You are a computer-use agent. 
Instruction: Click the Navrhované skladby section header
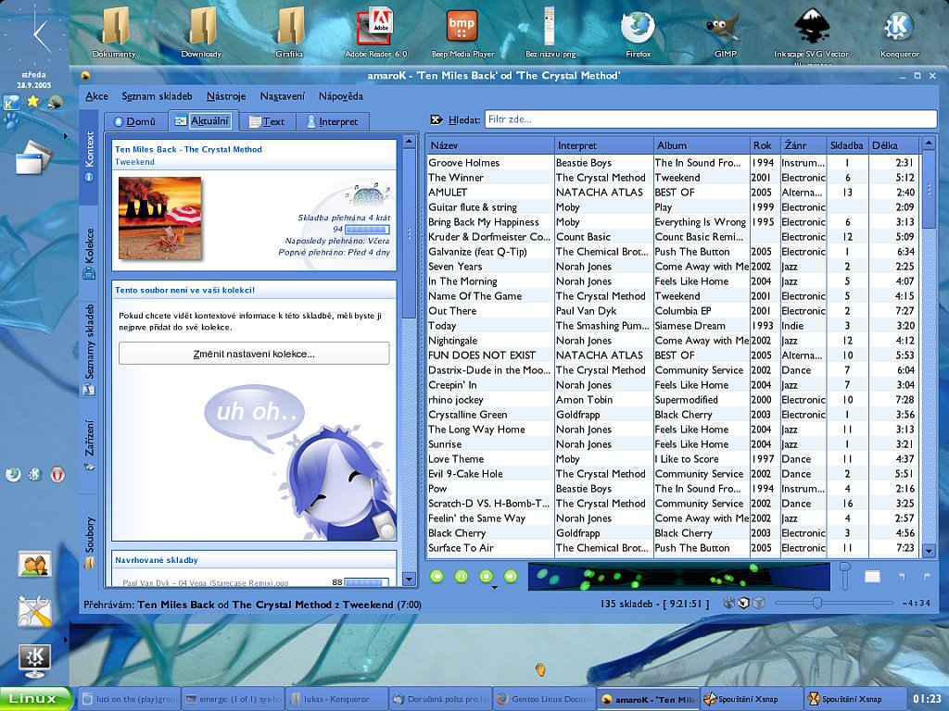point(254,560)
